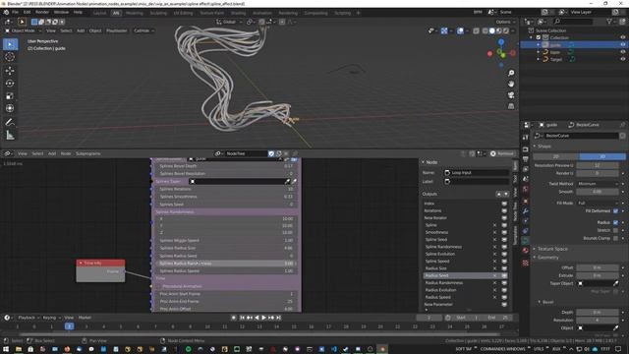This screenshot has height=354, width=629.
Task: Open the Material properties tab icon
Action: (526, 251)
